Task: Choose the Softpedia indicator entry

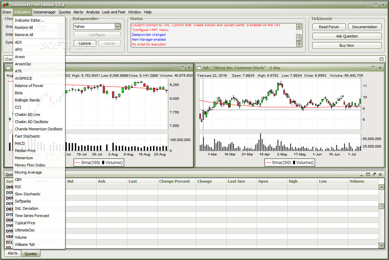Action: pyautogui.click(x=39, y=201)
